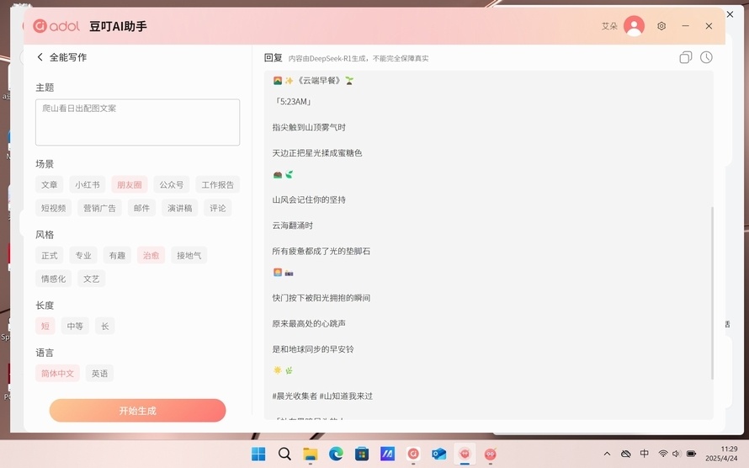Viewport: 749px width, 468px height.
Task: Open Outlook from taskbar
Action: tap(439, 454)
